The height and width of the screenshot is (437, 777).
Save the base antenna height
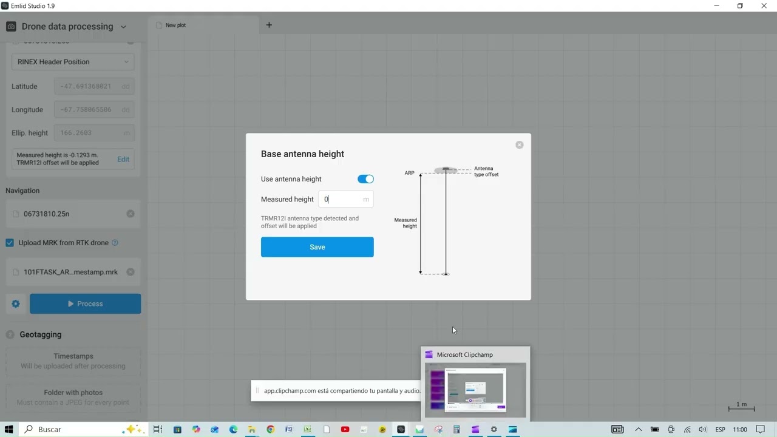click(317, 247)
